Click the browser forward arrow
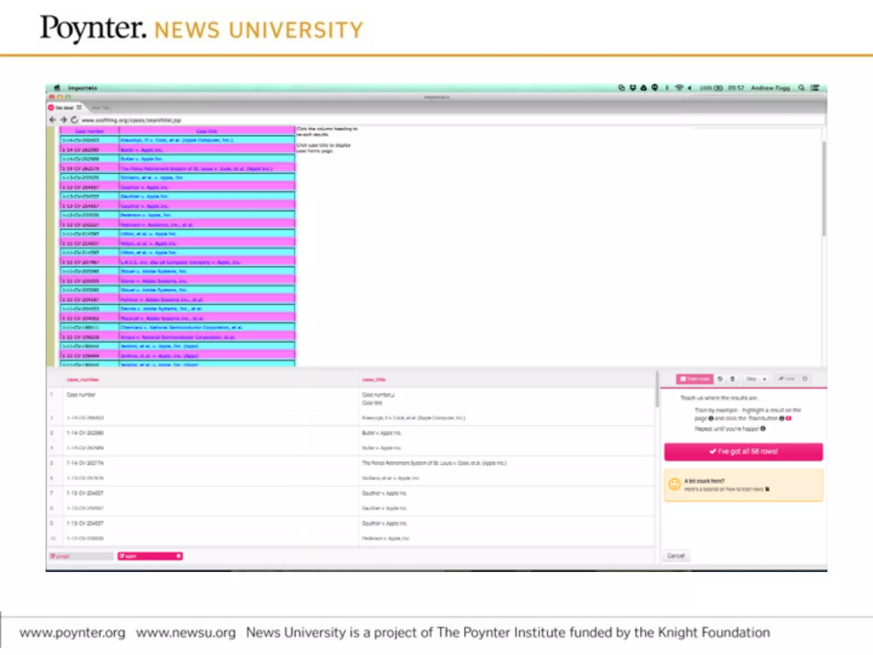The image size is (873, 655). (x=64, y=120)
